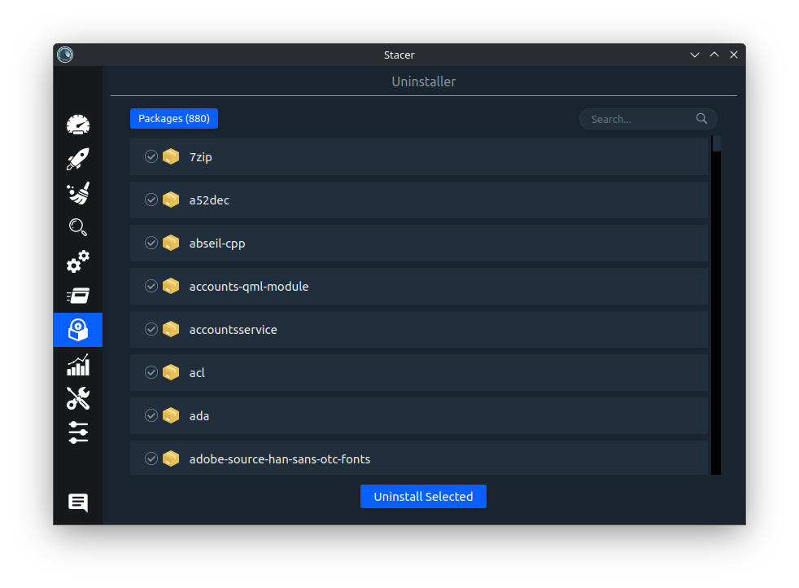
Task: Open Startup Apps rocket icon
Action: pyautogui.click(x=78, y=159)
